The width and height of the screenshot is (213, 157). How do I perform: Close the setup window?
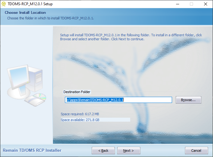206,4
